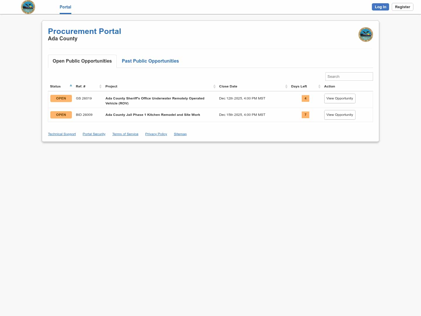Click the Ada County seal in the top navigation
The image size is (421, 316).
tap(28, 7)
